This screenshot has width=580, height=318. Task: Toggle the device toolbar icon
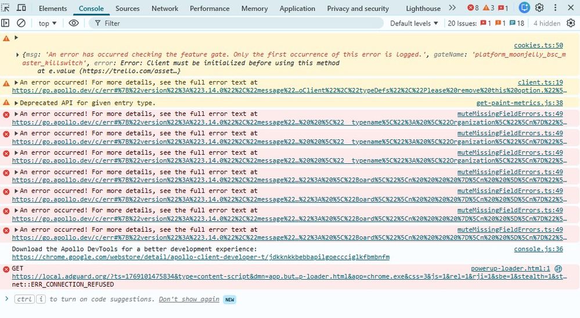pyautogui.click(x=21, y=8)
